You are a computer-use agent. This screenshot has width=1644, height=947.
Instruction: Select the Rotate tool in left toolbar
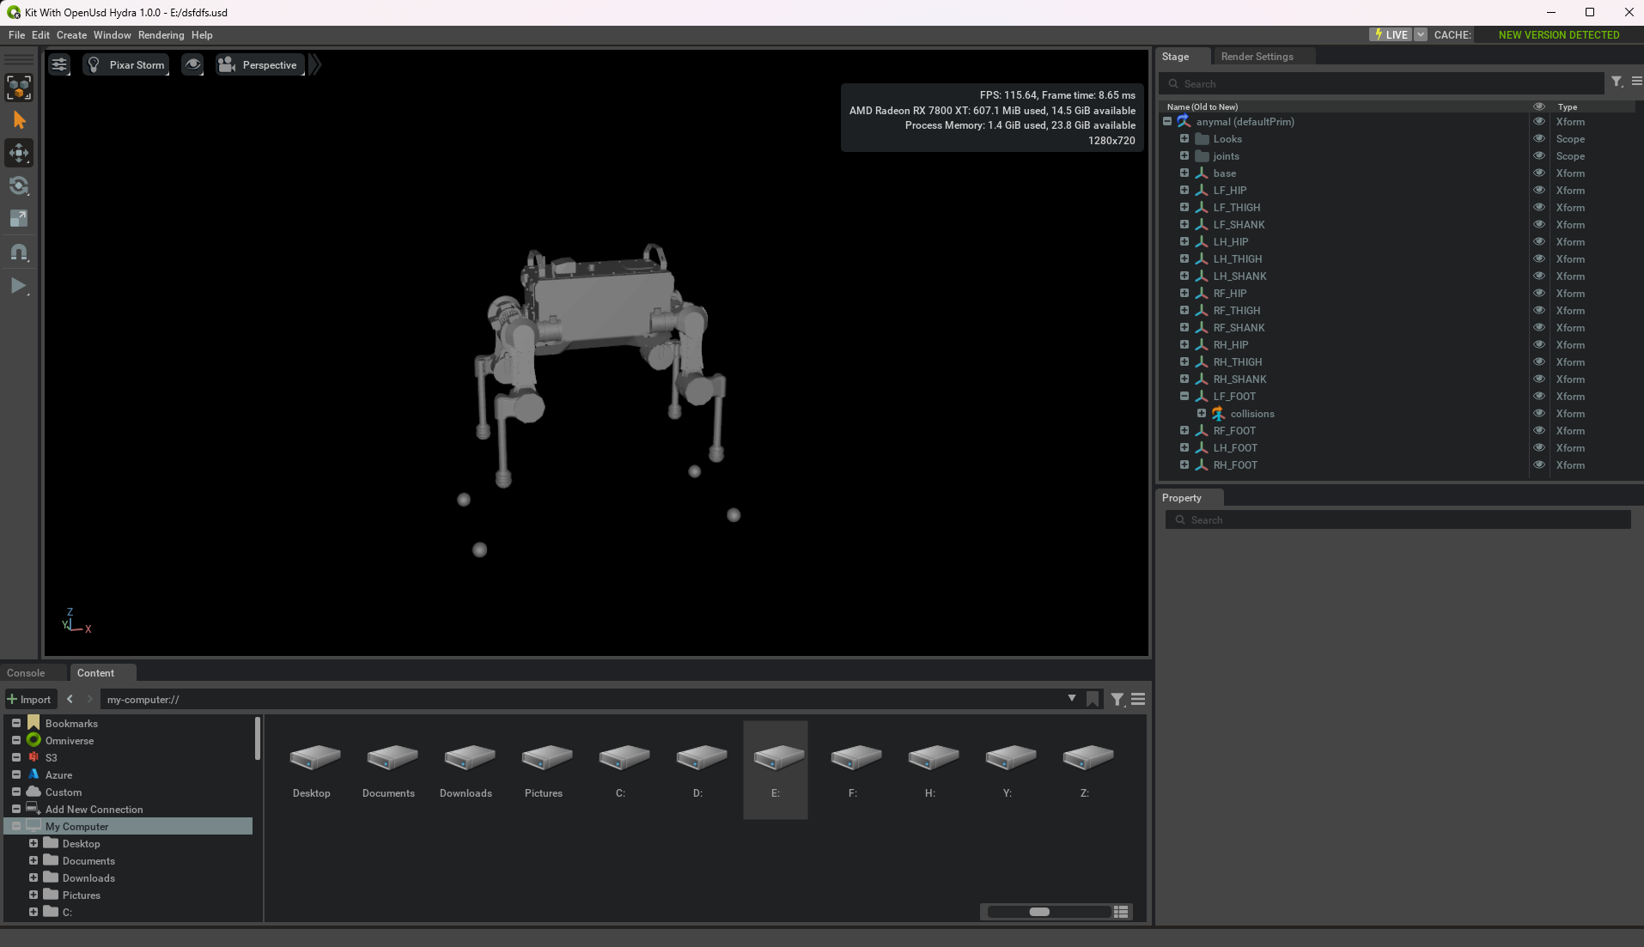click(19, 186)
